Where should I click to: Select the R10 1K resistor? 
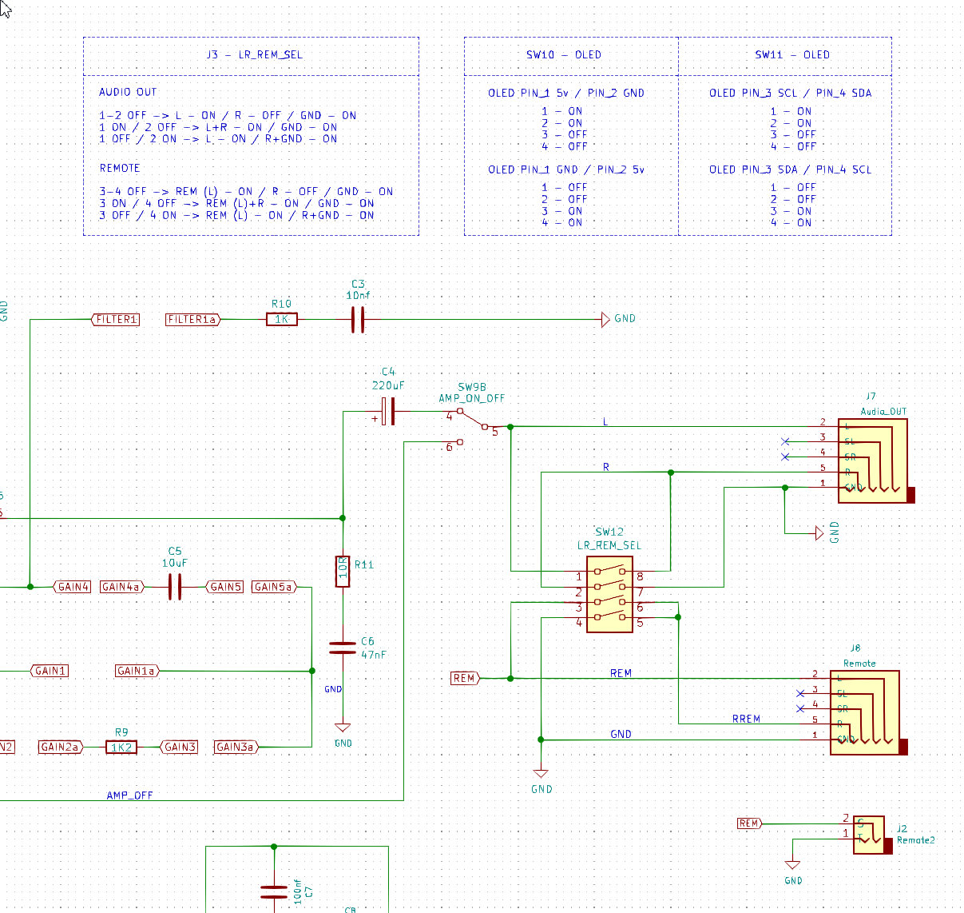point(282,319)
